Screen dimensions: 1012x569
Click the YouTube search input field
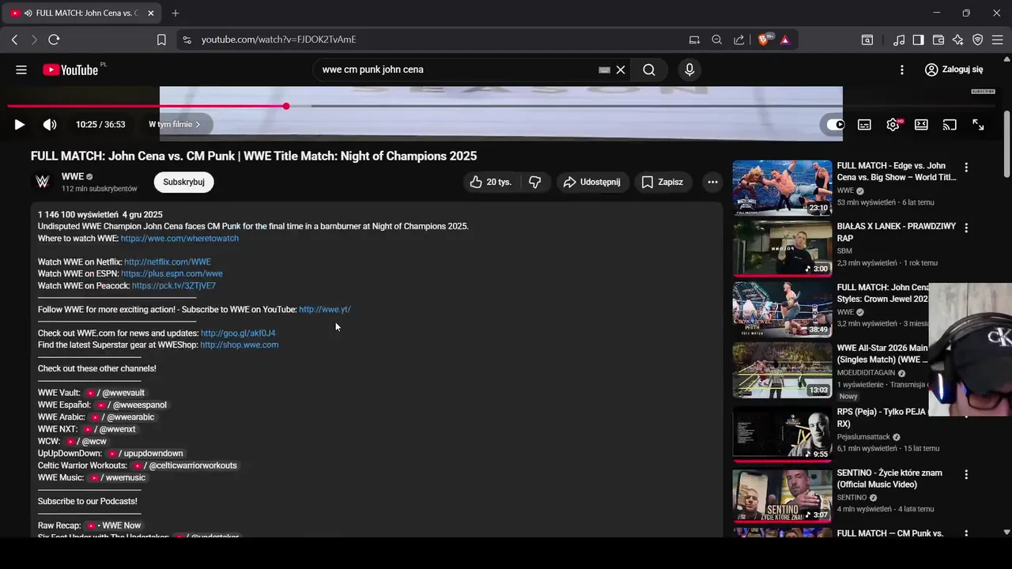click(457, 70)
